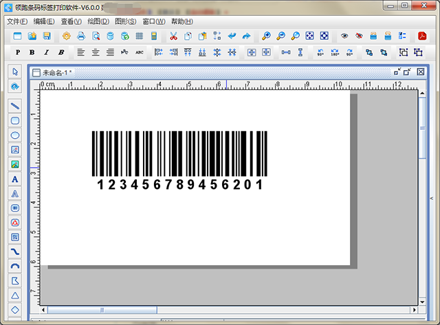Open the 文件(F) menu
This screenshot has height=325, width=440.
17,21
